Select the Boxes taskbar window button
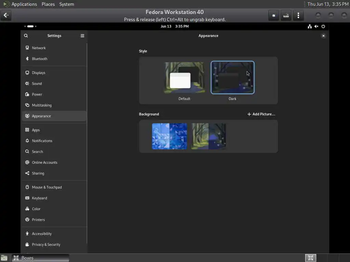 click(41, 258)
